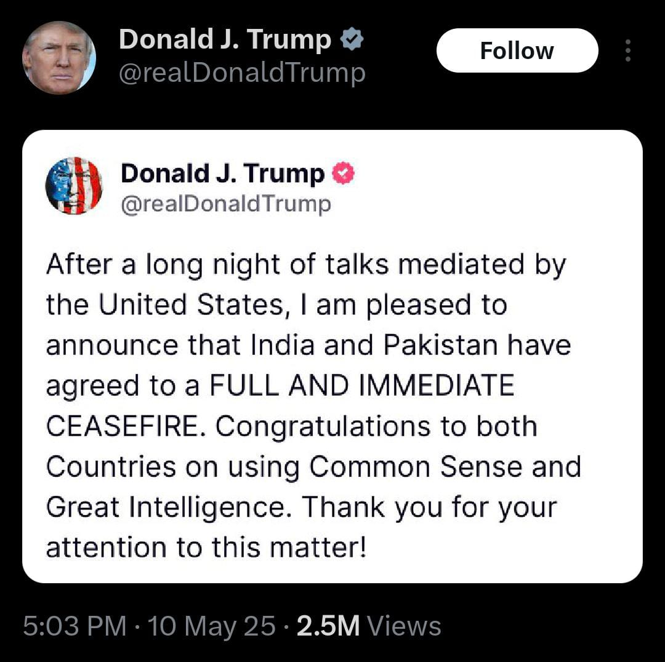Click the words FULL AND IMMEDIATE
This screenshot has height=662, width=665.
coord(361,386)
